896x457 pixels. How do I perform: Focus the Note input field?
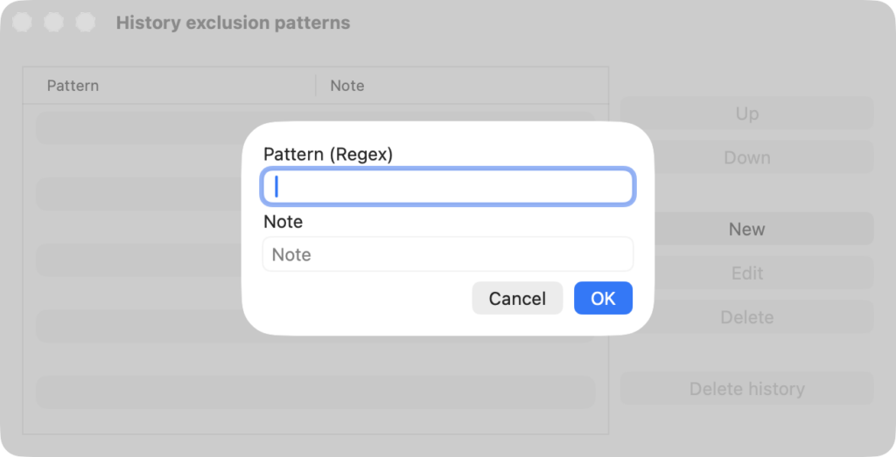[x=447, y=254]
